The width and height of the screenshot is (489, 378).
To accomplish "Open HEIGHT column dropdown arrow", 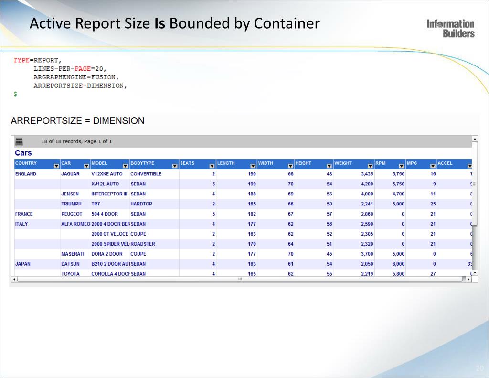I will (329, 166).
